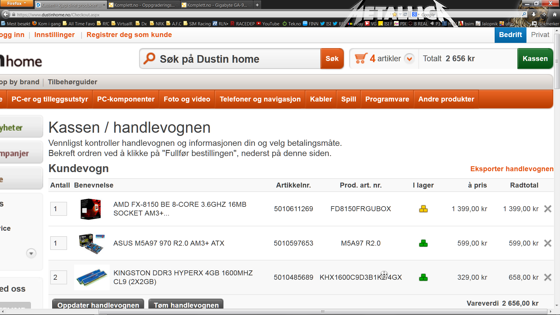Click the quantity field for AMD FX-8150
The height and width of the screenshot is (315, 560).
59,209
